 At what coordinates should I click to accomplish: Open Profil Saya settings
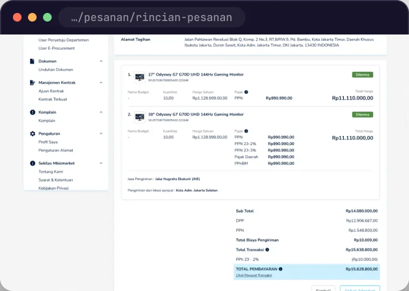48,142
